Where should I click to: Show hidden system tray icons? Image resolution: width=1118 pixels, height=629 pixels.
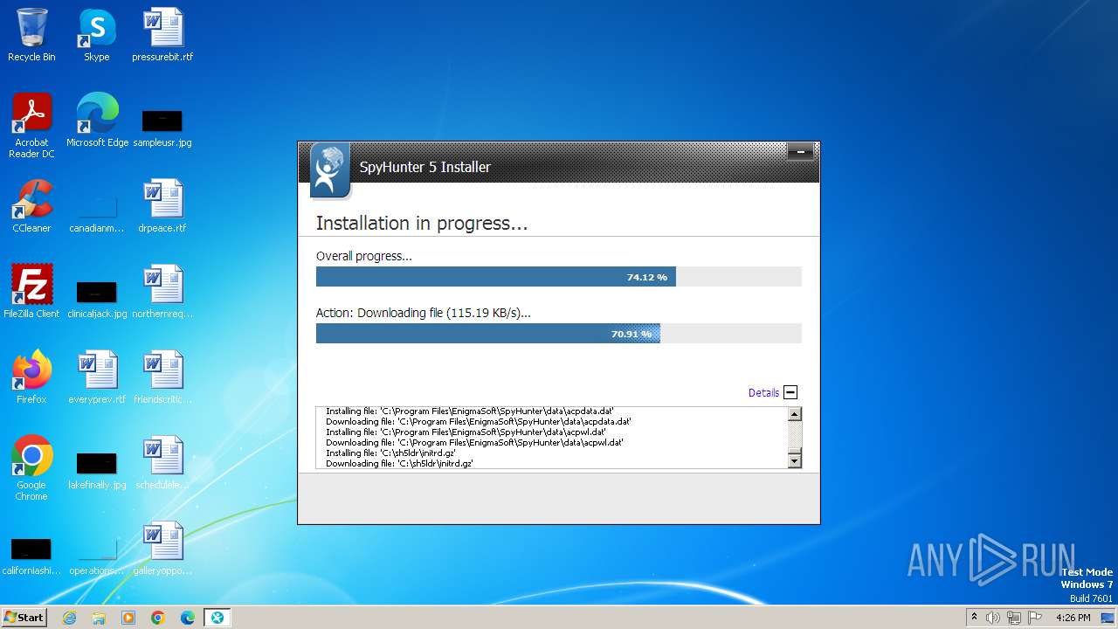[974, 618]
